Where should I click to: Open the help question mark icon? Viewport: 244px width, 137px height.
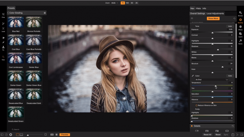click(x=6, y=135)
